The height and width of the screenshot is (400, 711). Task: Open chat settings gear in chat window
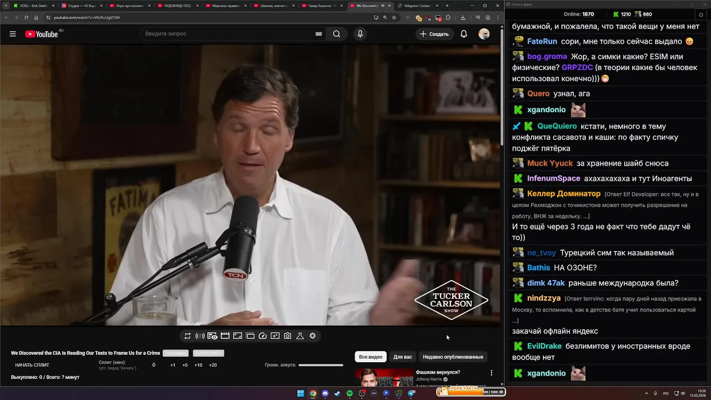pos(700,14)
